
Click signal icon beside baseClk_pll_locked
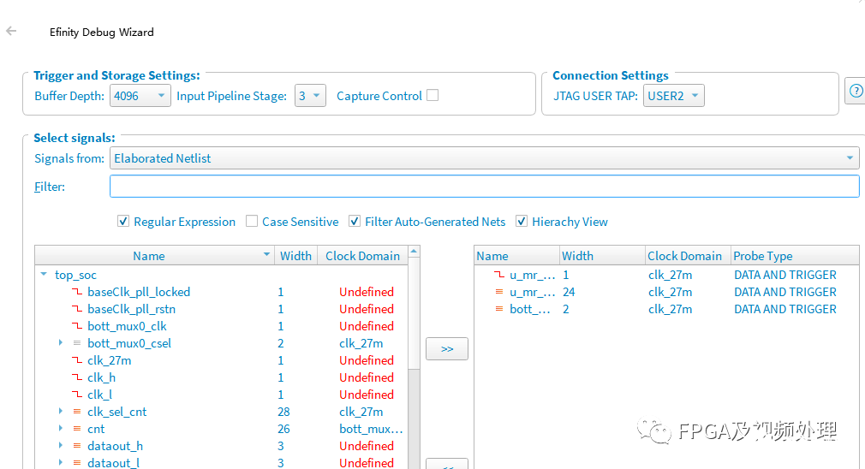coord(77,292)
